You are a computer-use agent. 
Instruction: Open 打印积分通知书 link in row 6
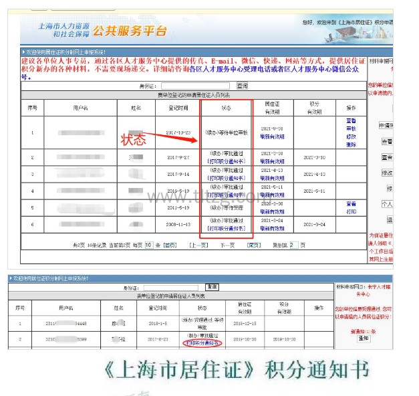point(227,229)
